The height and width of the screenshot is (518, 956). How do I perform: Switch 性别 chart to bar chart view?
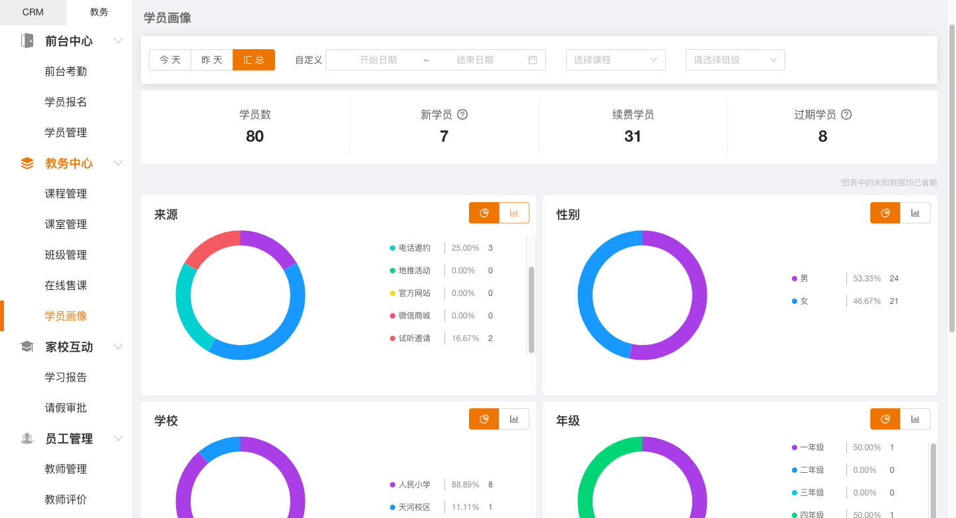915,213
